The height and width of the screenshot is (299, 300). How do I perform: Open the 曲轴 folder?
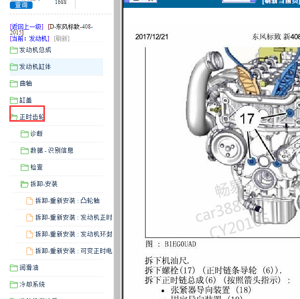[x=26, y=83]
